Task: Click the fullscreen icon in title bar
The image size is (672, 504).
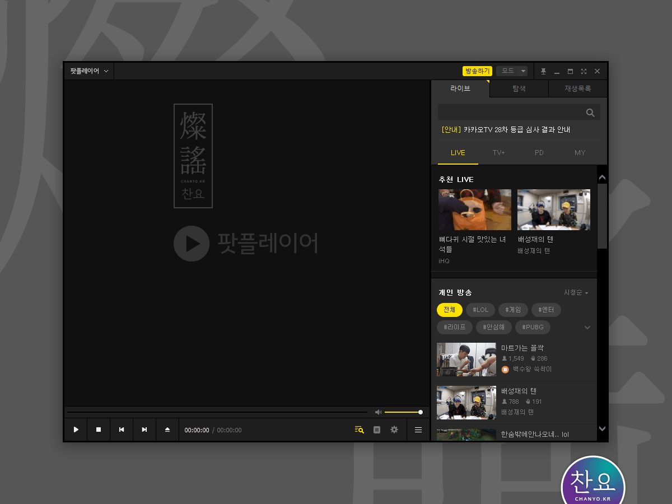Action: coord(584,71)
